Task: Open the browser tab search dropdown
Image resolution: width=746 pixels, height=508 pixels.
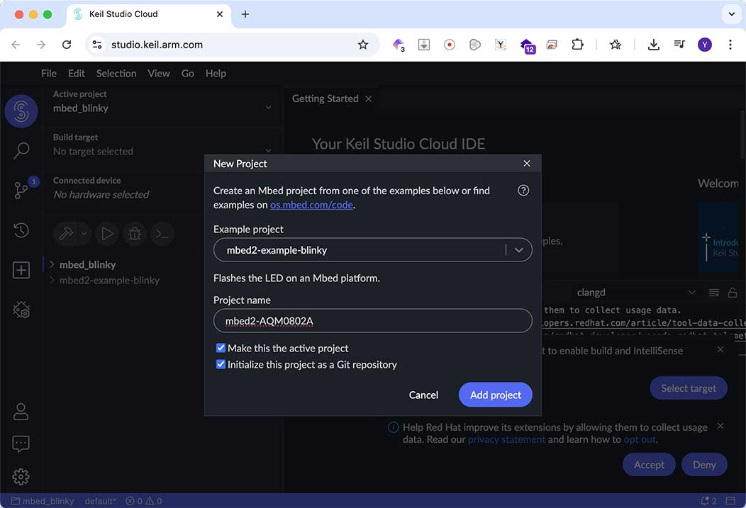Action: click(732, 14)
